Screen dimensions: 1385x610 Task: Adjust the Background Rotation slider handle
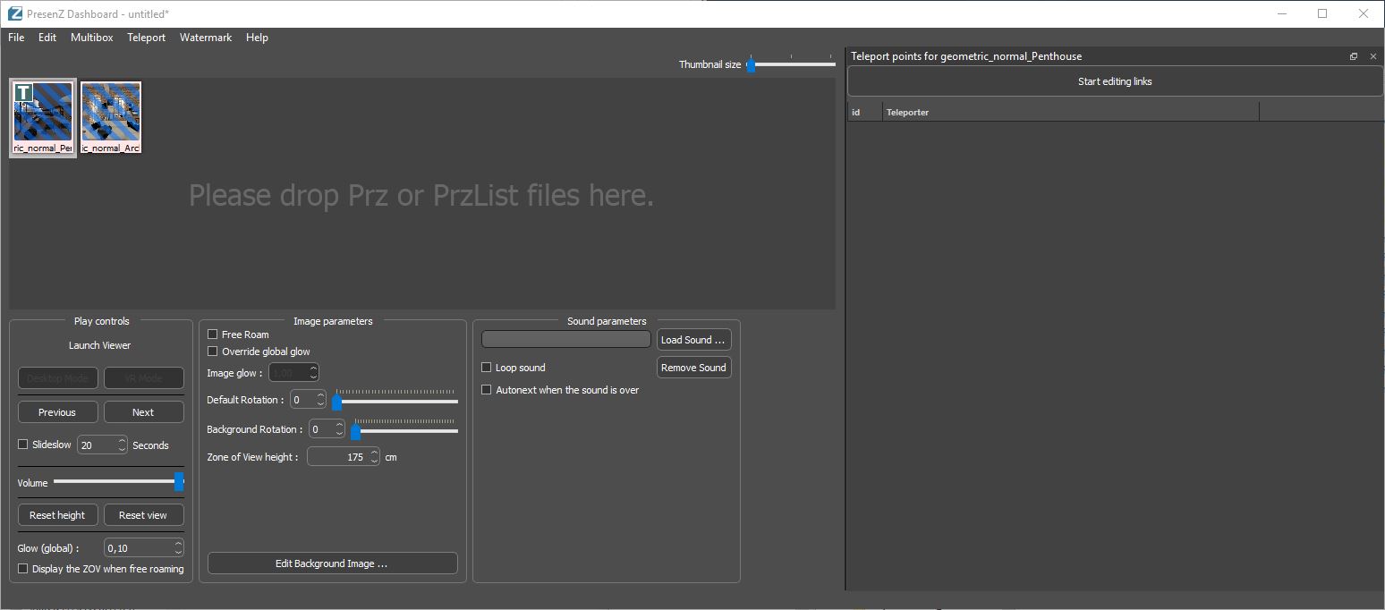tap(355, 432)
